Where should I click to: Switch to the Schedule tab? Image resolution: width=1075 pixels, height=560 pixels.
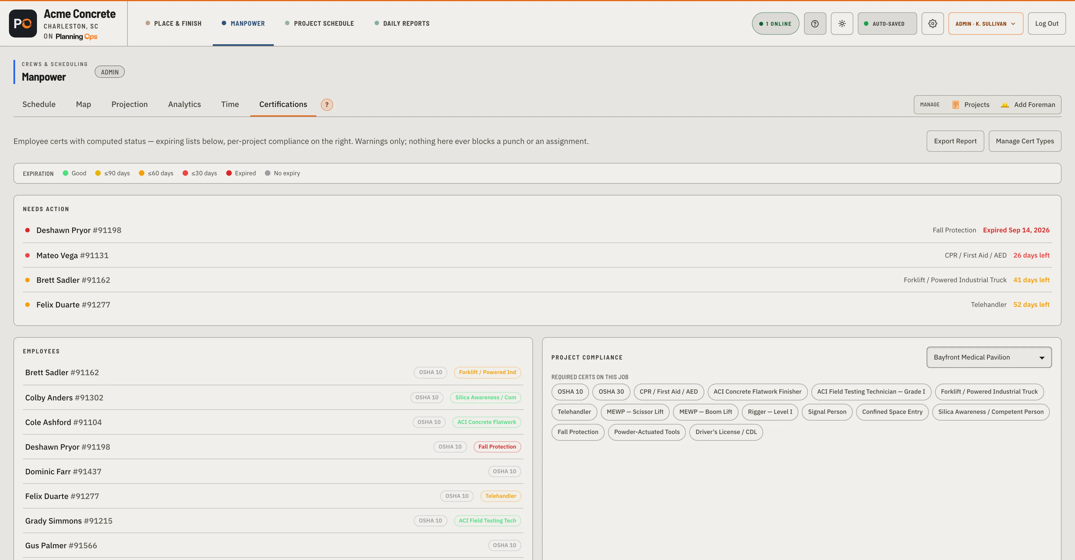(39, 104)
